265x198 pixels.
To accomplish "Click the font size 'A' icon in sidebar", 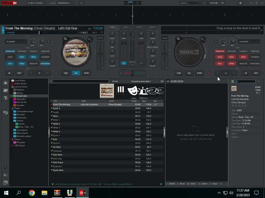I will (5, 175).
